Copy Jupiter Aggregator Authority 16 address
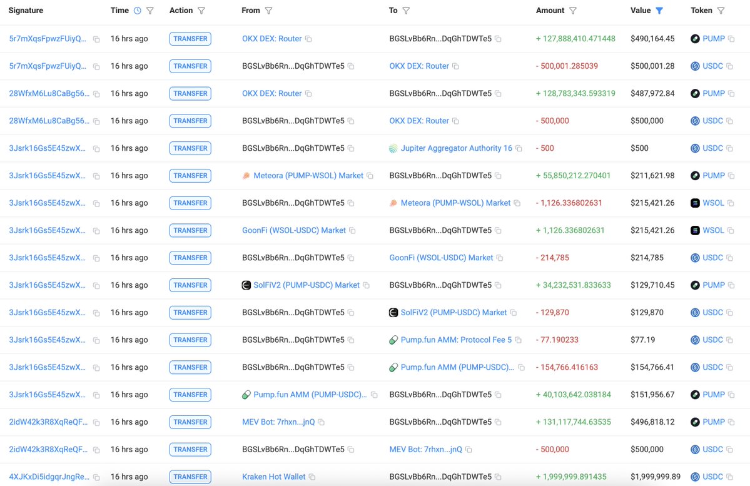 pos(519,149)
